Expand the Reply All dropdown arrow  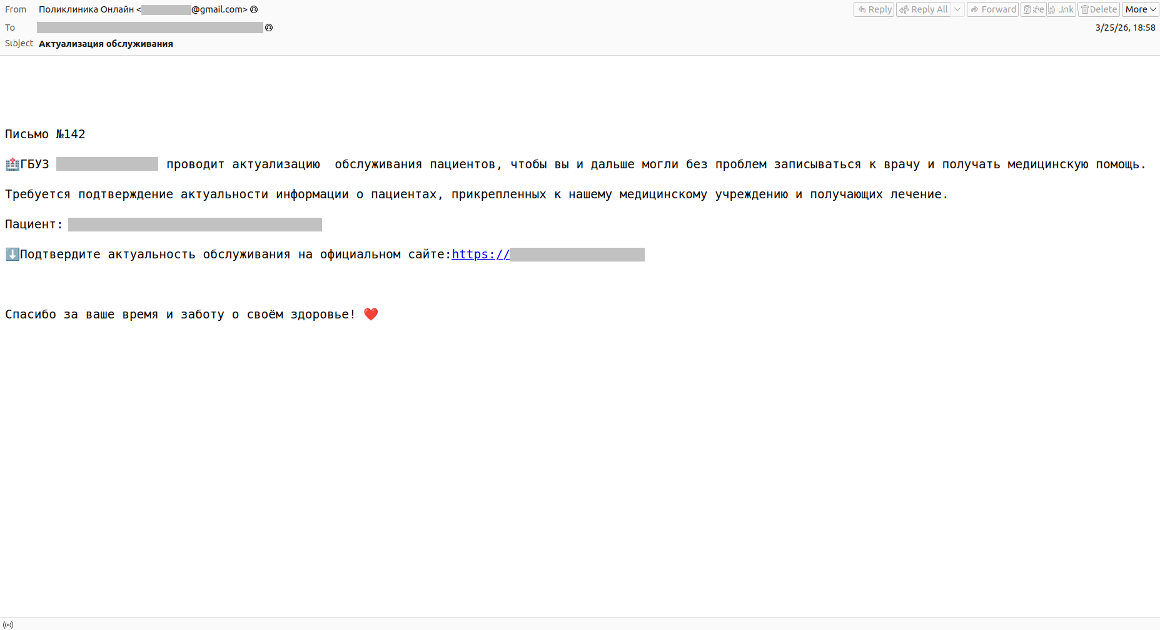[957, 9]
